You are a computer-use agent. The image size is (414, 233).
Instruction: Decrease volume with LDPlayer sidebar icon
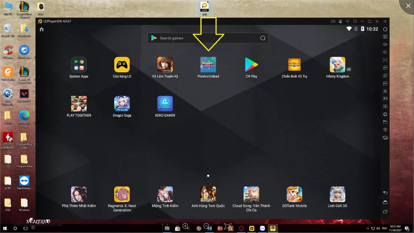385,52
